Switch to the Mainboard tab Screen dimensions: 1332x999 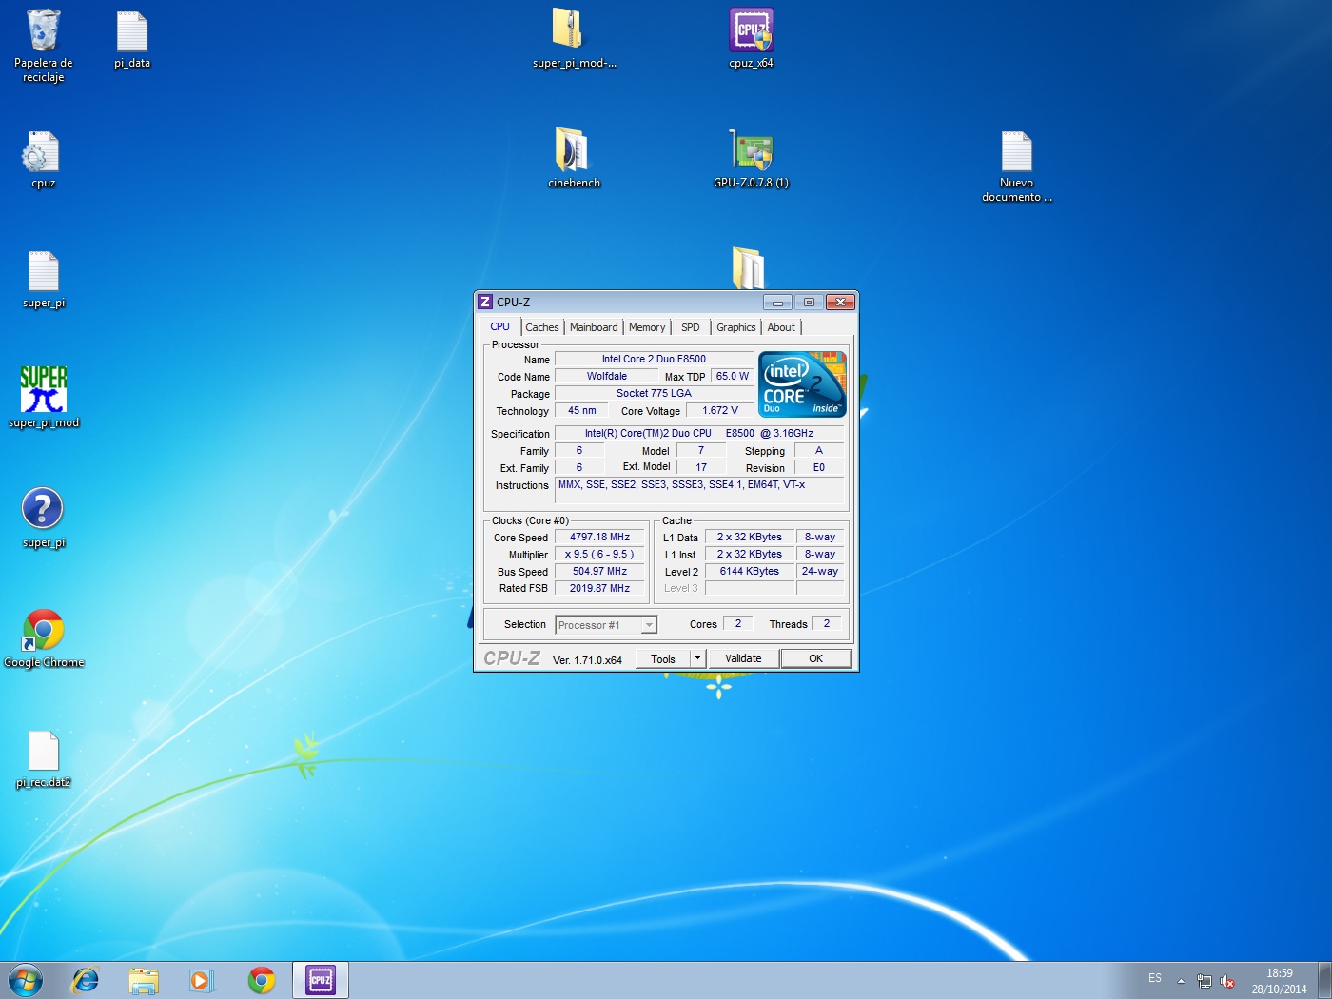[x=594, y=327]
